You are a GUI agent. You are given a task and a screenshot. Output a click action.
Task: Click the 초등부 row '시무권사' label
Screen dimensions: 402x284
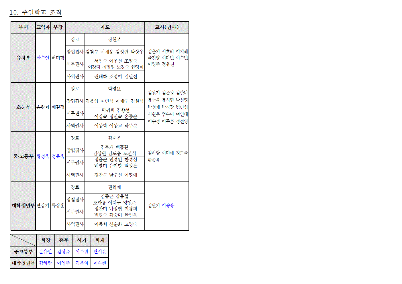pyautogui.click(x=75, y=113)
